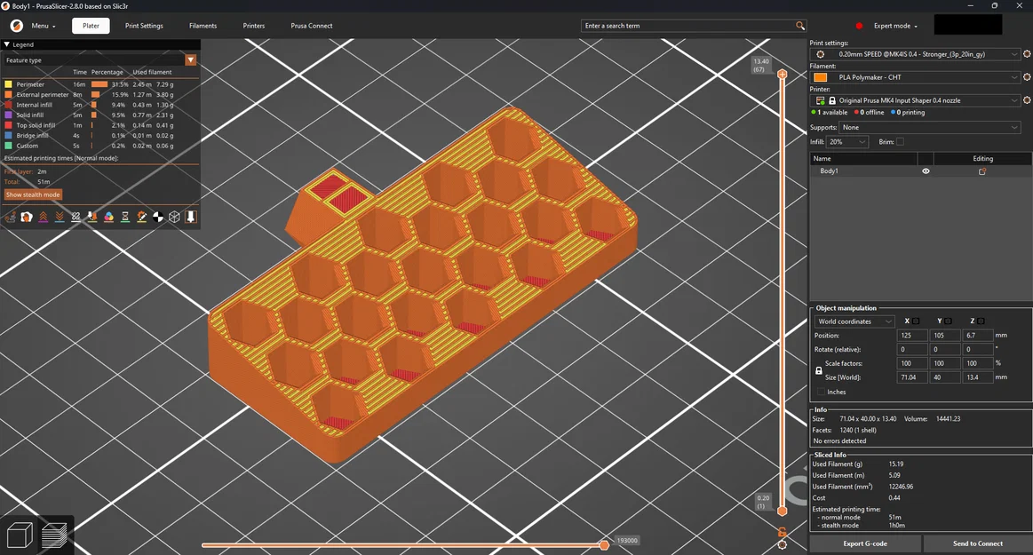Toggle Bridge infill feature in legend
Image resolution: width=1033 pixels, height=555 pixels.
pos(89,136)
